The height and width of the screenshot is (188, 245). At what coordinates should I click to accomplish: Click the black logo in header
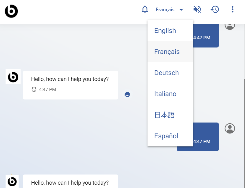pyautogui.click(x=11, y=12)
